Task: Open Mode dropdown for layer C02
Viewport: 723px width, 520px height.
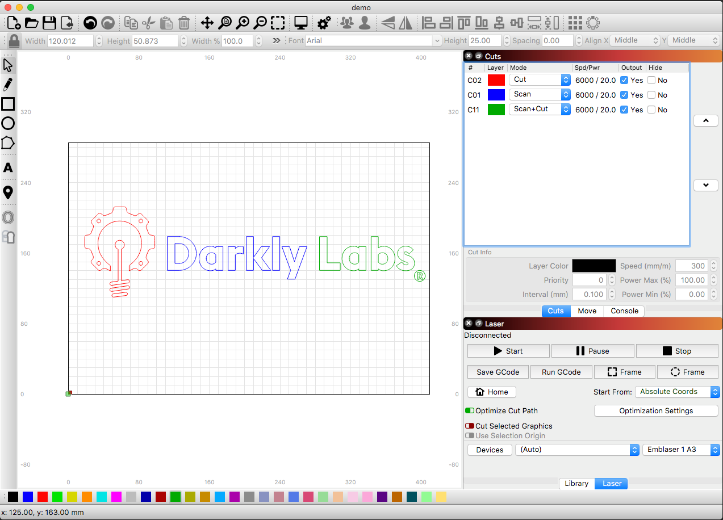Action: click(x=540, y=80)
